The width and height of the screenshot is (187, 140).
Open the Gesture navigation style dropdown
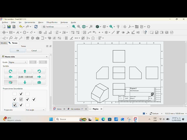(x=156, y=113)
